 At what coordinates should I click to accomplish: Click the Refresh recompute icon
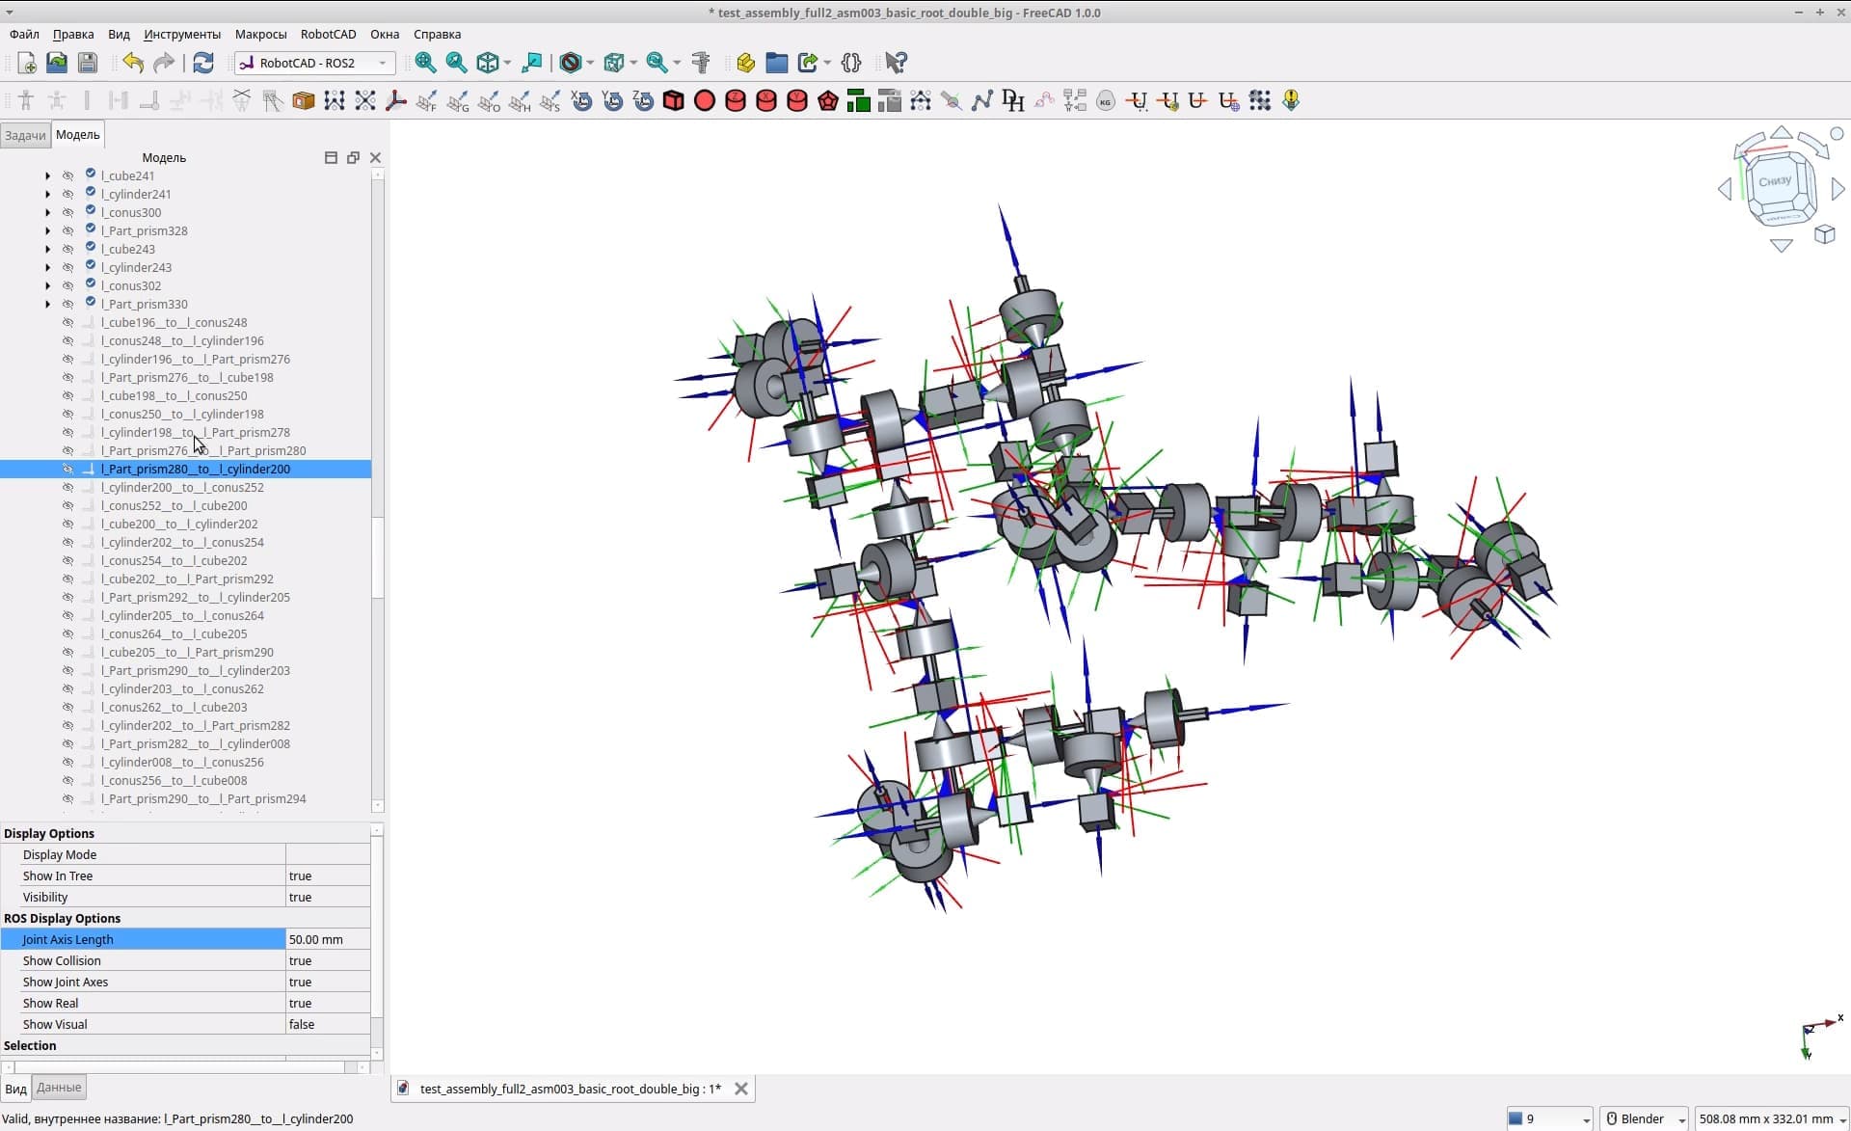202,63
